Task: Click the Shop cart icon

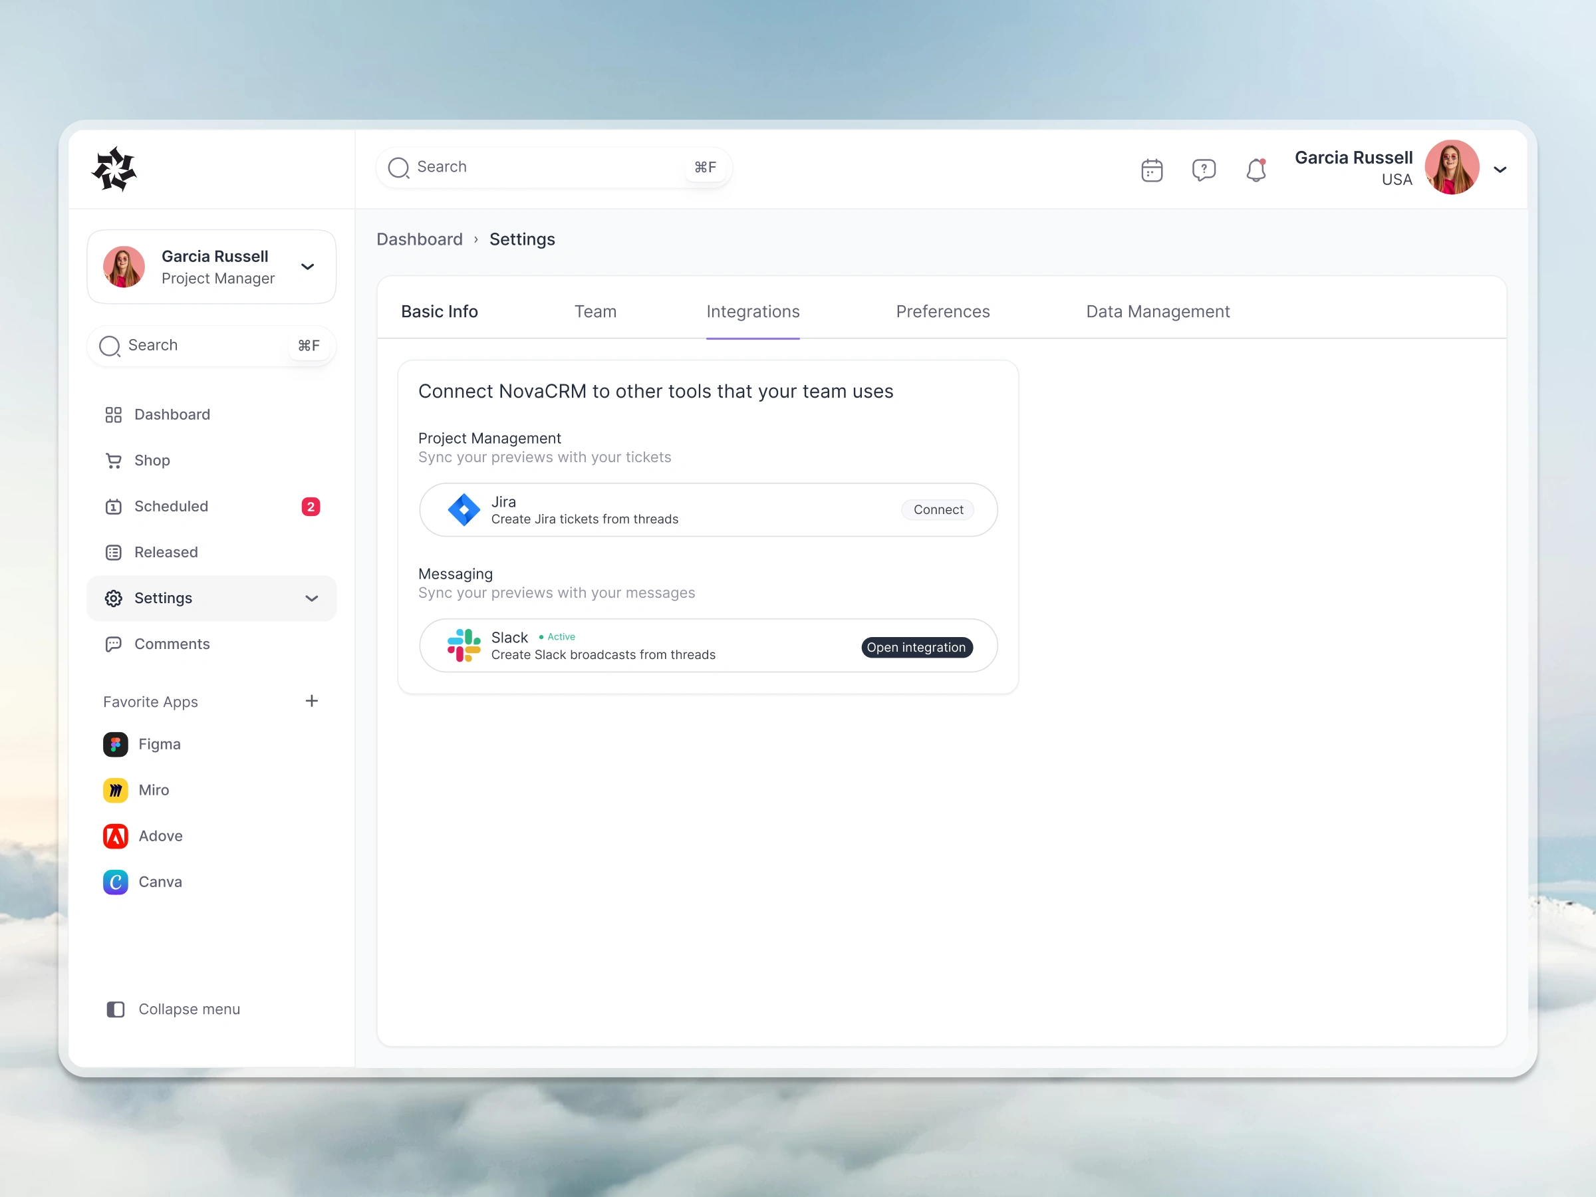Action: pos(113,460)
